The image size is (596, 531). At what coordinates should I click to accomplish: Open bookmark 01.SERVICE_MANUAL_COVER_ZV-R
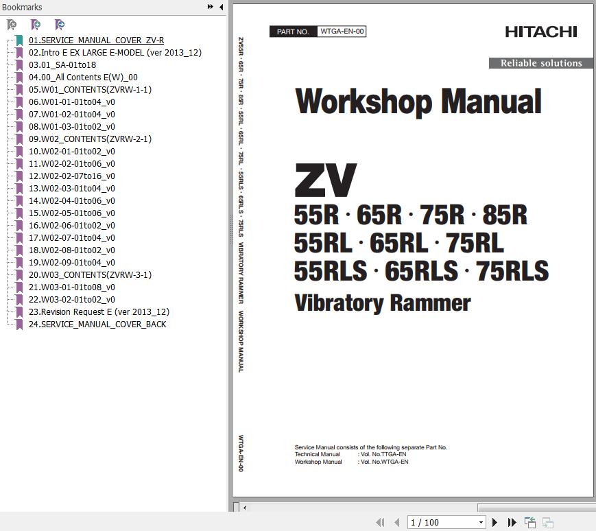(96, 40)
